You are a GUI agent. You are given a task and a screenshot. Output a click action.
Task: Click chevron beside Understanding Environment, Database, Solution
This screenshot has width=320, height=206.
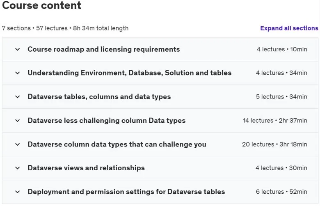click(x=18, y=73)
